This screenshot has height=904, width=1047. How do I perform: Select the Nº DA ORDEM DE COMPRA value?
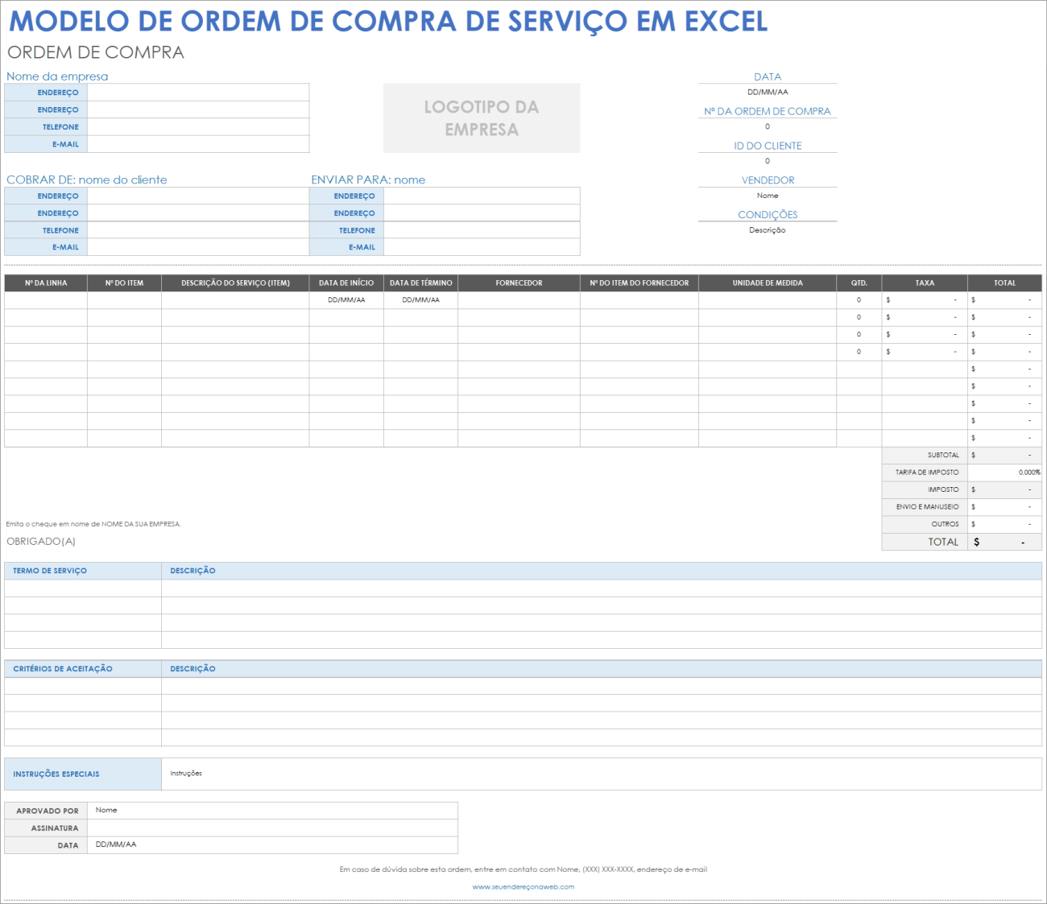[768, 126]
